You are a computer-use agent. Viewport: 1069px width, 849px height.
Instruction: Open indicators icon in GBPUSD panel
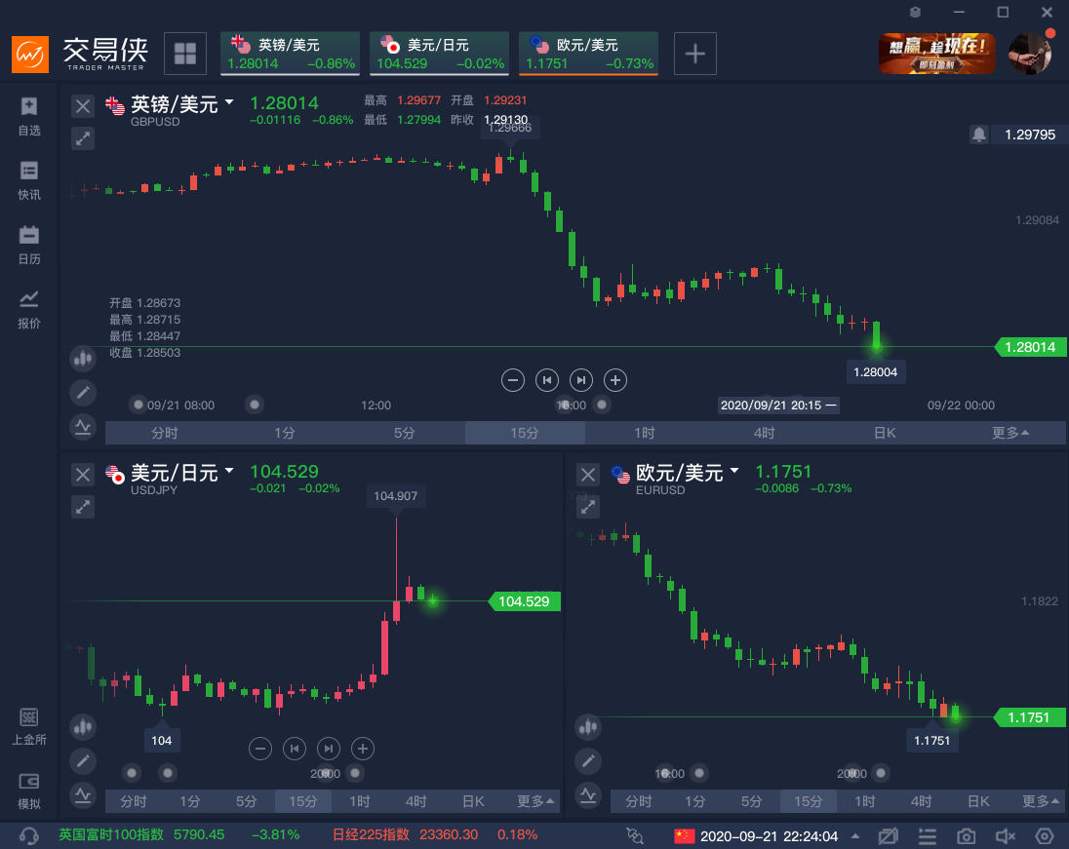[83, 427]
